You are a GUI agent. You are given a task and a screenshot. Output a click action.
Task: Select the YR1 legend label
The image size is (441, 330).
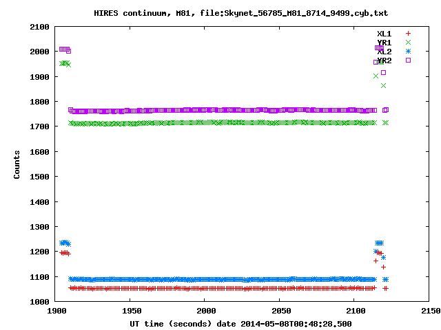(384, 43)
